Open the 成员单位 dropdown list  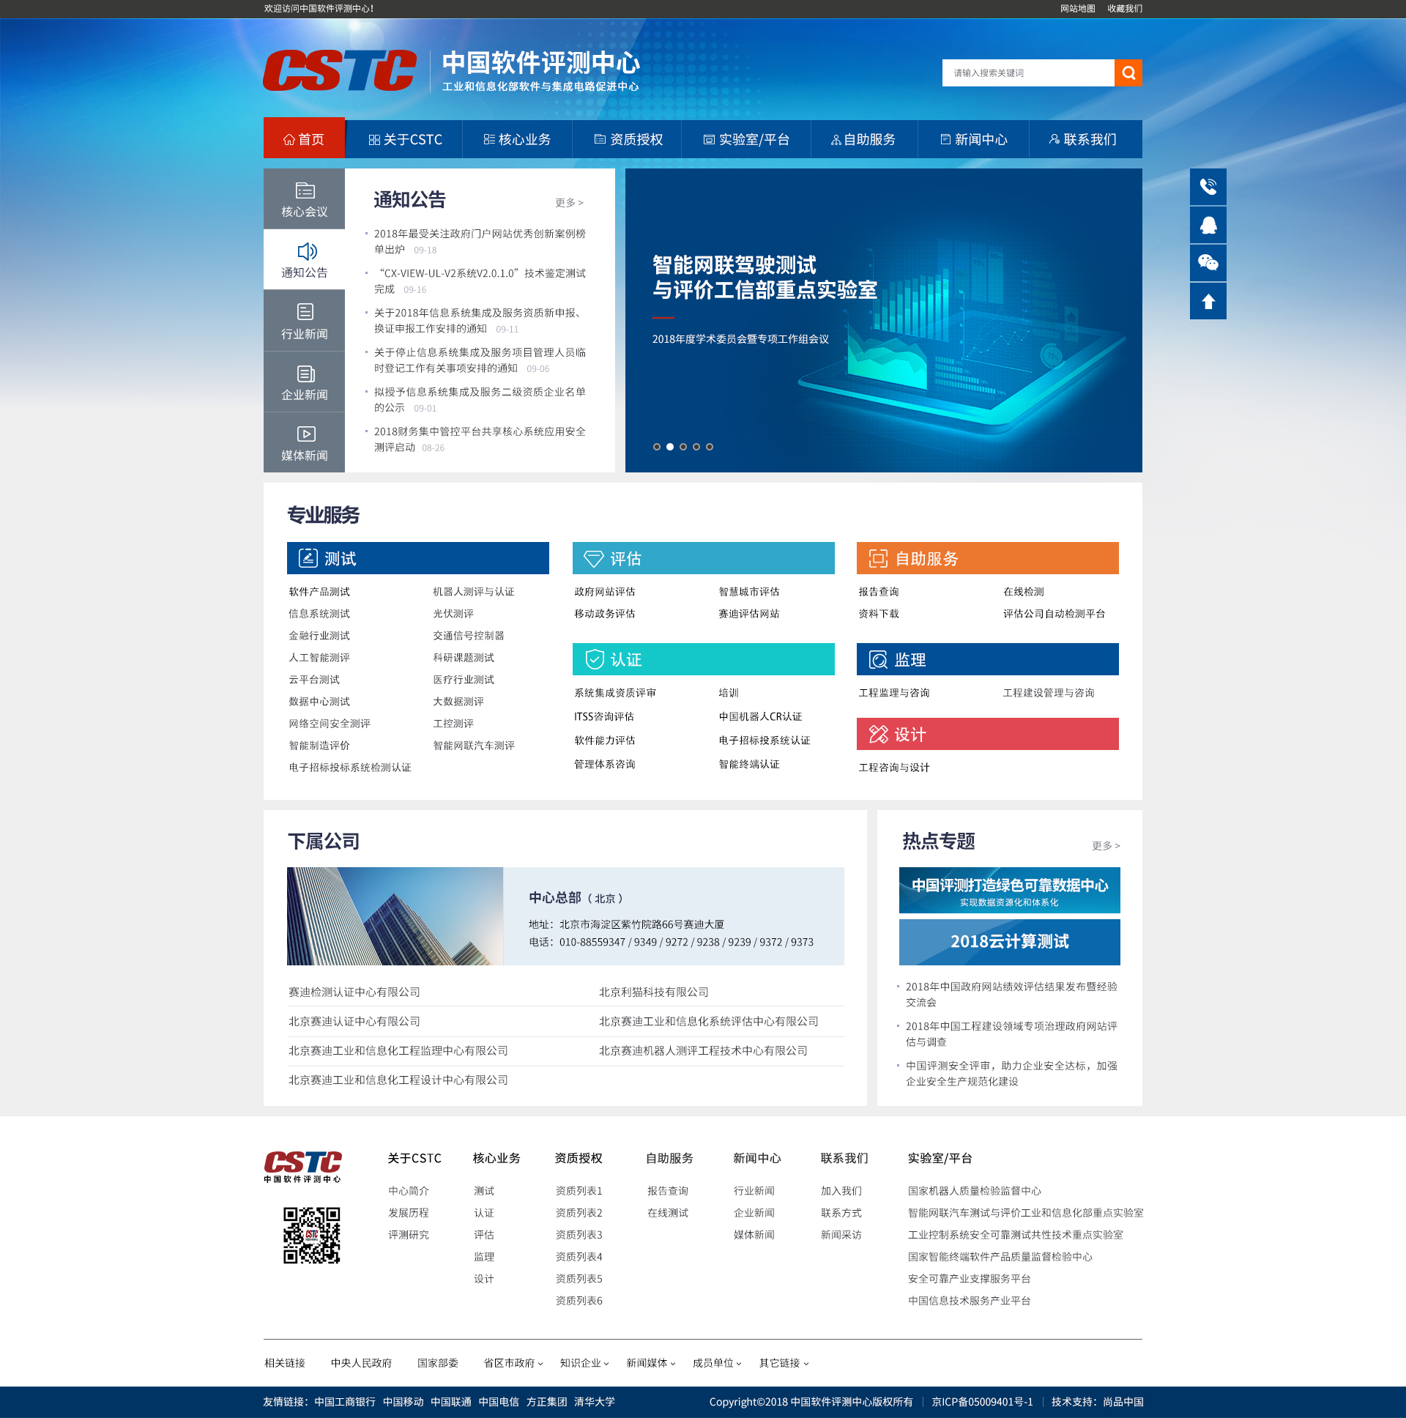(717, 1363)
